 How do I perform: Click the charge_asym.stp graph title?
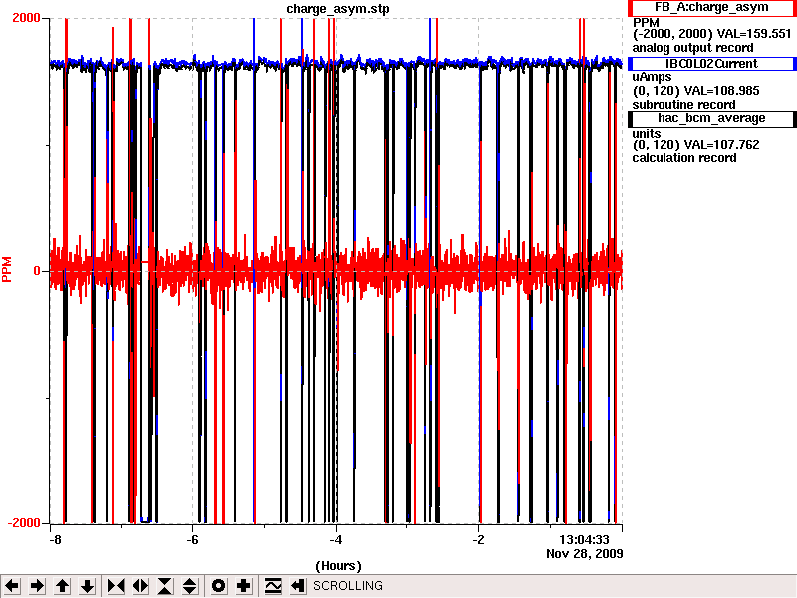(x=338, y=9)
